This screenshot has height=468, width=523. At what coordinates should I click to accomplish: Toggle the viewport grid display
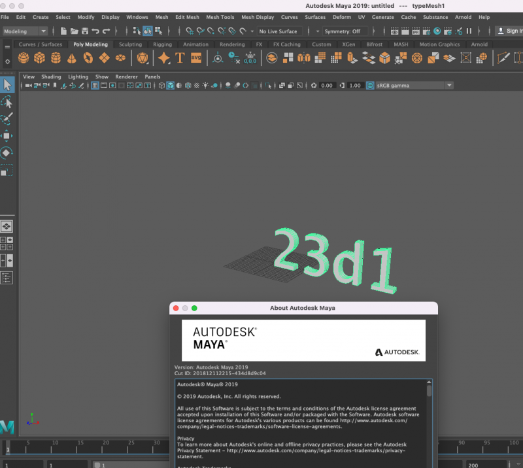95,86
